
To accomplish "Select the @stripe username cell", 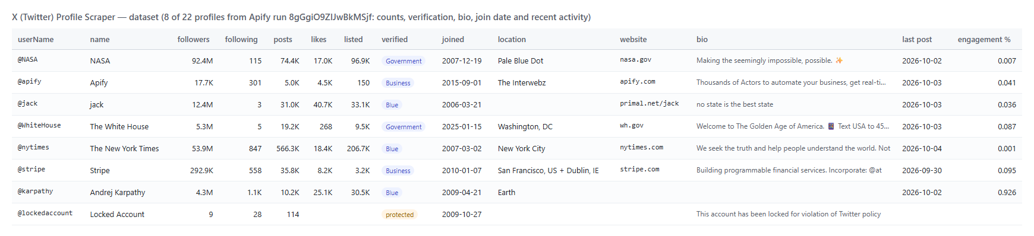I will point(31,170).
